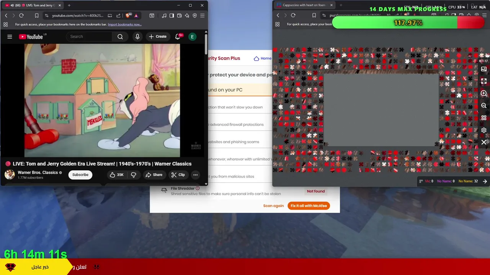Click File Shredder info icon
Screen dimensions: 490x275
tap(198, 188)
